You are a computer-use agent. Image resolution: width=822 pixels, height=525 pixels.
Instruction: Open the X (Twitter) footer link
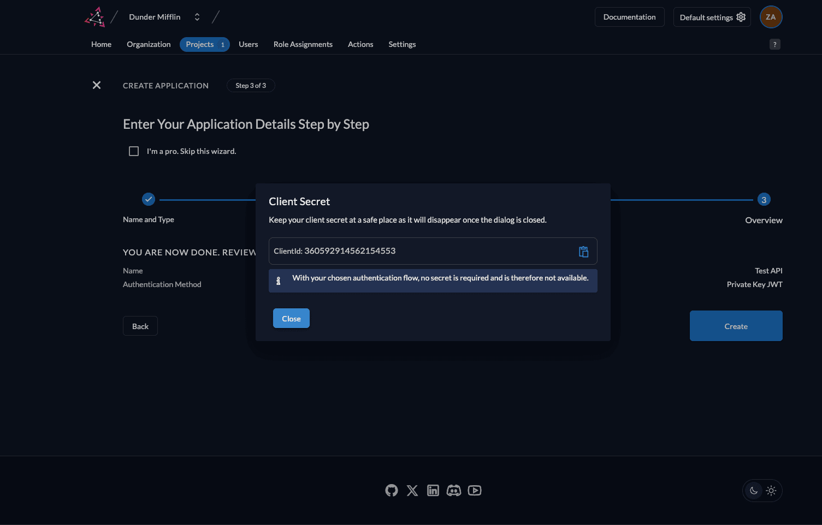[x=412, y=491]
